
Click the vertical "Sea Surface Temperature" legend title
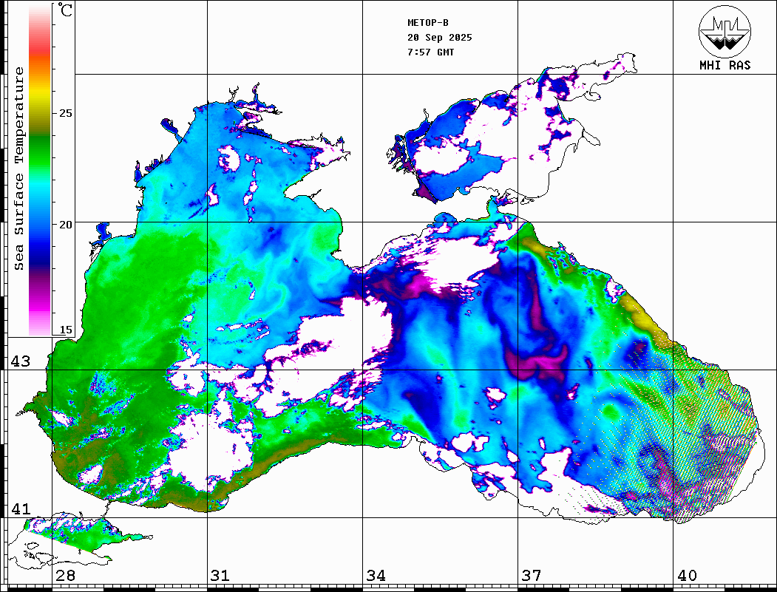click(x=19, y=169)
